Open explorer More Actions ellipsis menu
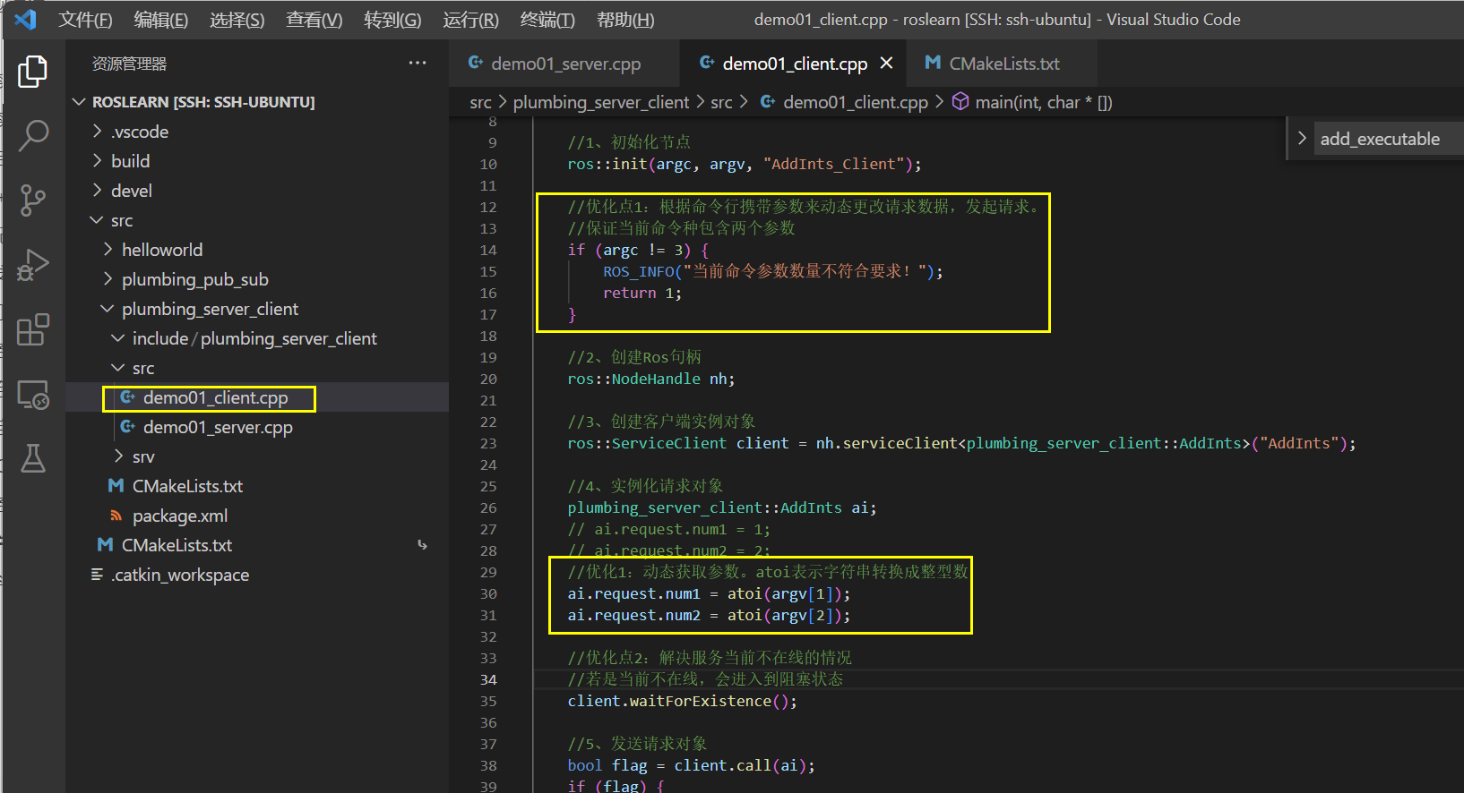 coord(418,63)
